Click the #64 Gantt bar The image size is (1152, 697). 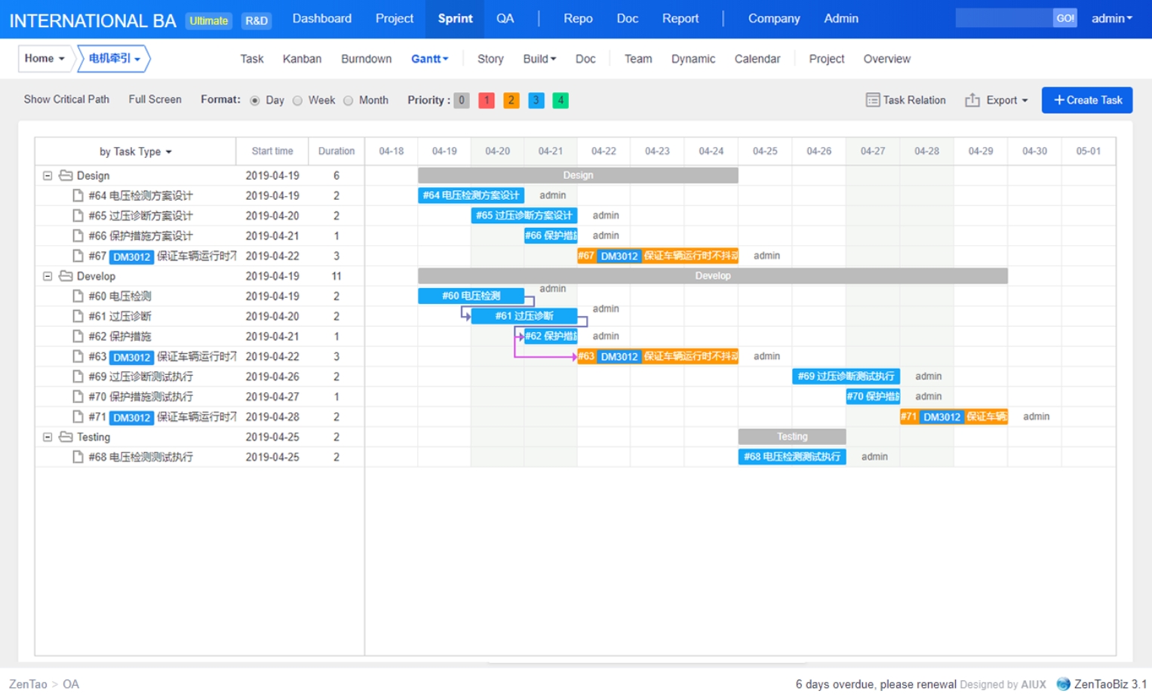[471, 195]
